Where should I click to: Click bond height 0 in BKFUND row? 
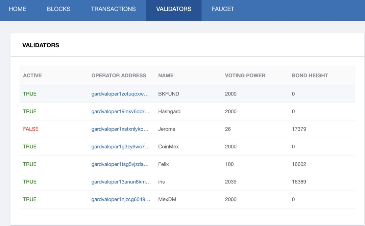coord(293,94)
